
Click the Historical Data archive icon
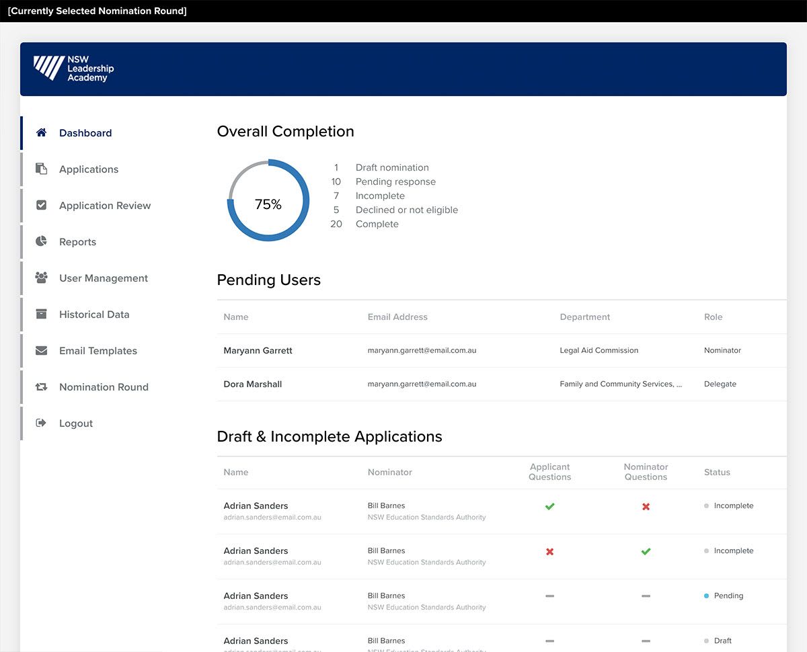[x=42, y=314]
